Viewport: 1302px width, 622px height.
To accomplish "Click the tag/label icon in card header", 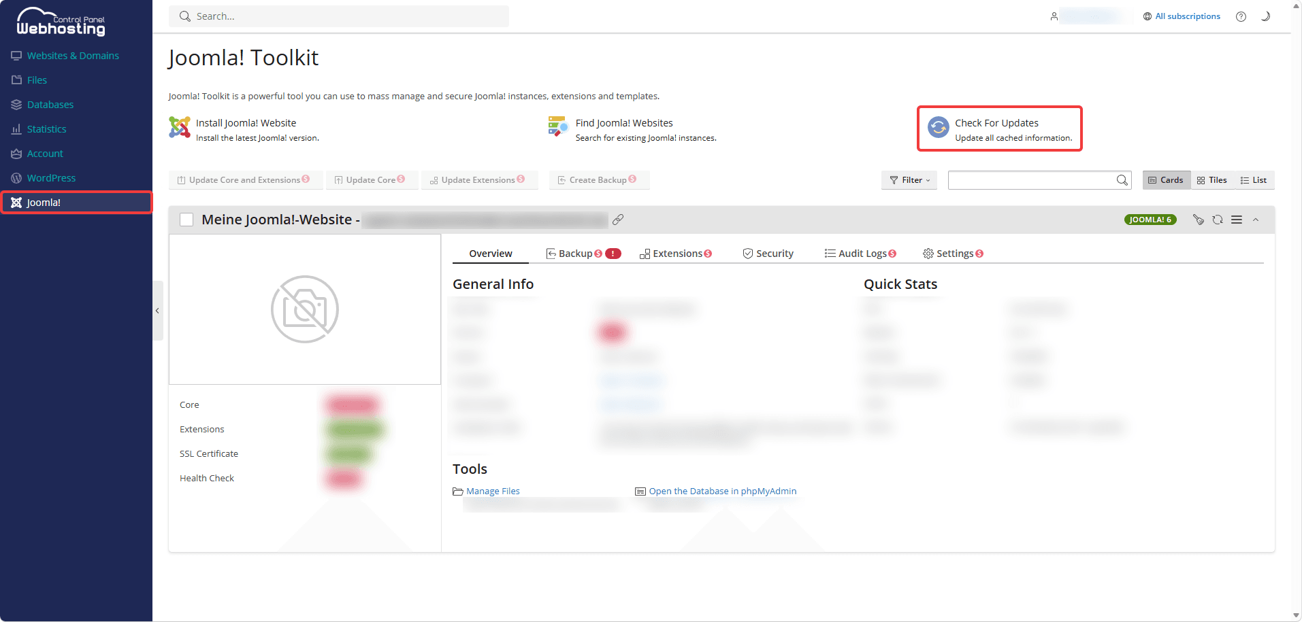I will coord(1199,220).
